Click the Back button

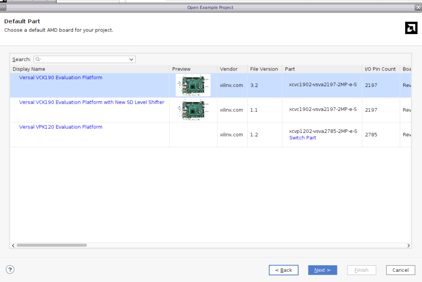click(283, 270)
